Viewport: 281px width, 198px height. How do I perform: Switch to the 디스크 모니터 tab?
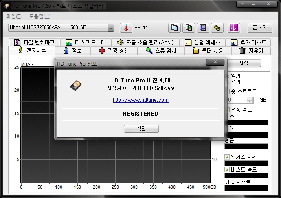(86, 42)
